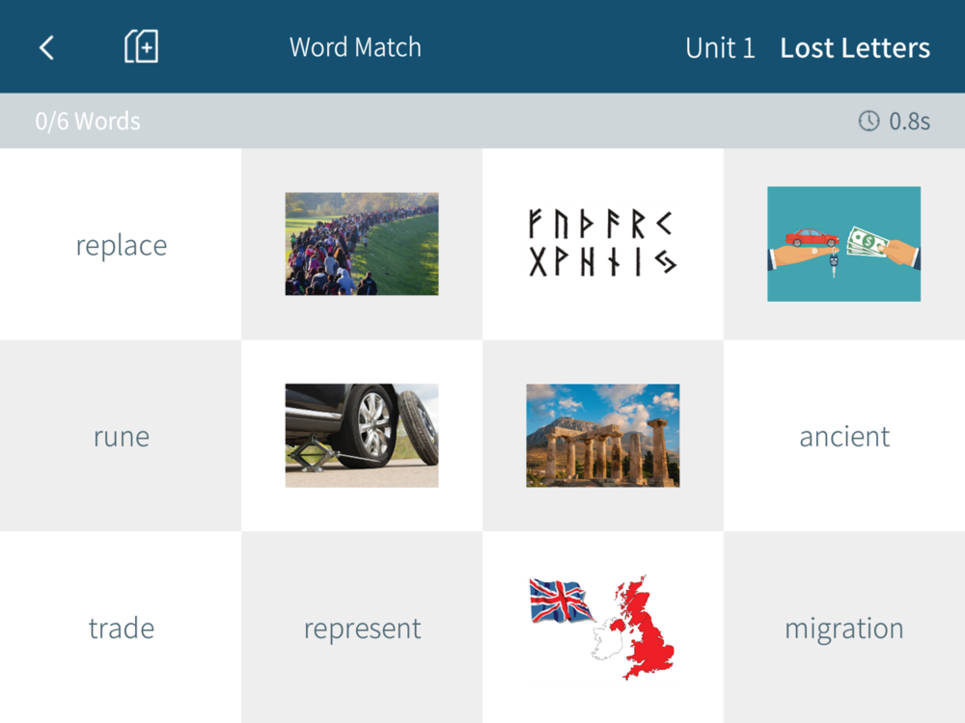
Task: Go back using the left arrow icon
Action: (x=46, y=47)
